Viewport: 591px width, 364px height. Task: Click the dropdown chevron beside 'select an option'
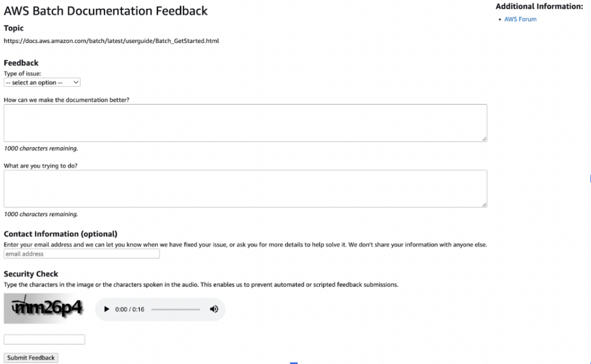tap(75, 82)
